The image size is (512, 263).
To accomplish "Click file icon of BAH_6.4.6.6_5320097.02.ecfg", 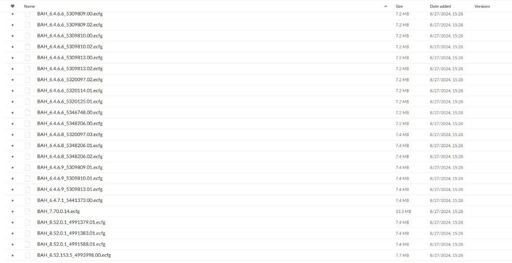I will point(28,80).
